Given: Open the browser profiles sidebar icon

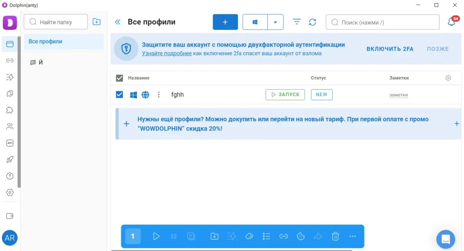Looking at the screenshot, I should (10, 44).
